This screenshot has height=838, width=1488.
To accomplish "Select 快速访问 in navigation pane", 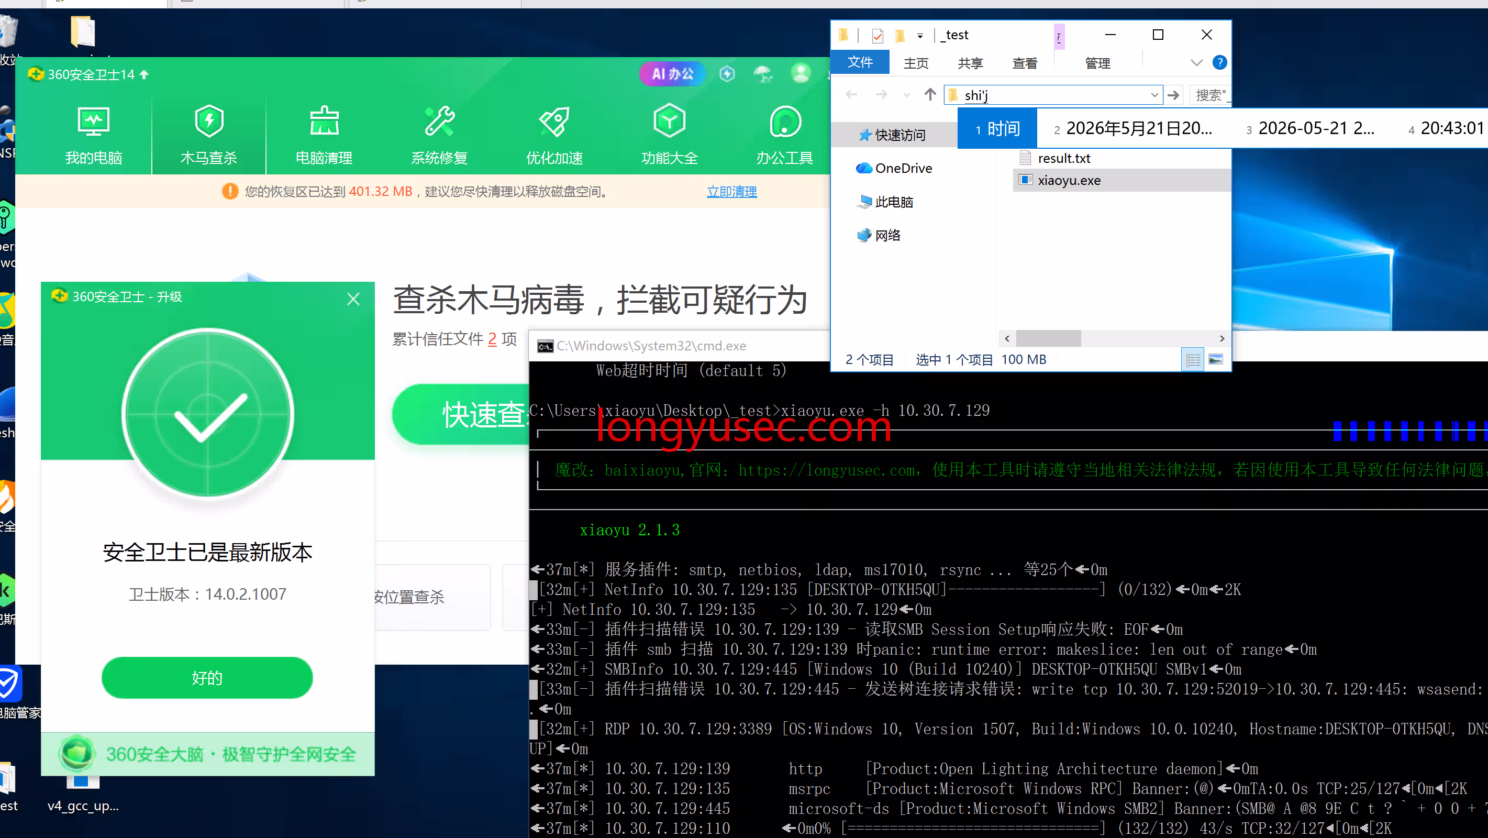I will (x=893, y=135).
